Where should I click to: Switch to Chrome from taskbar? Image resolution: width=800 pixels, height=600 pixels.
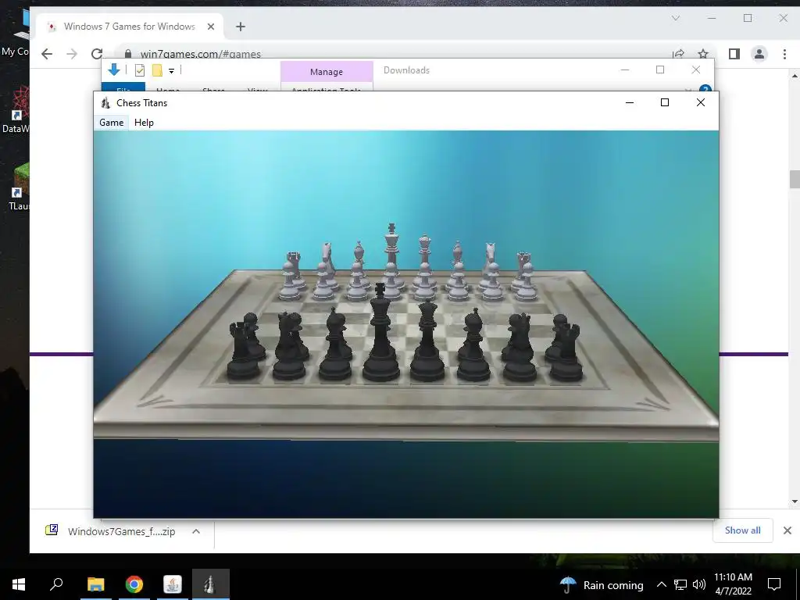[x=134, y=584]
